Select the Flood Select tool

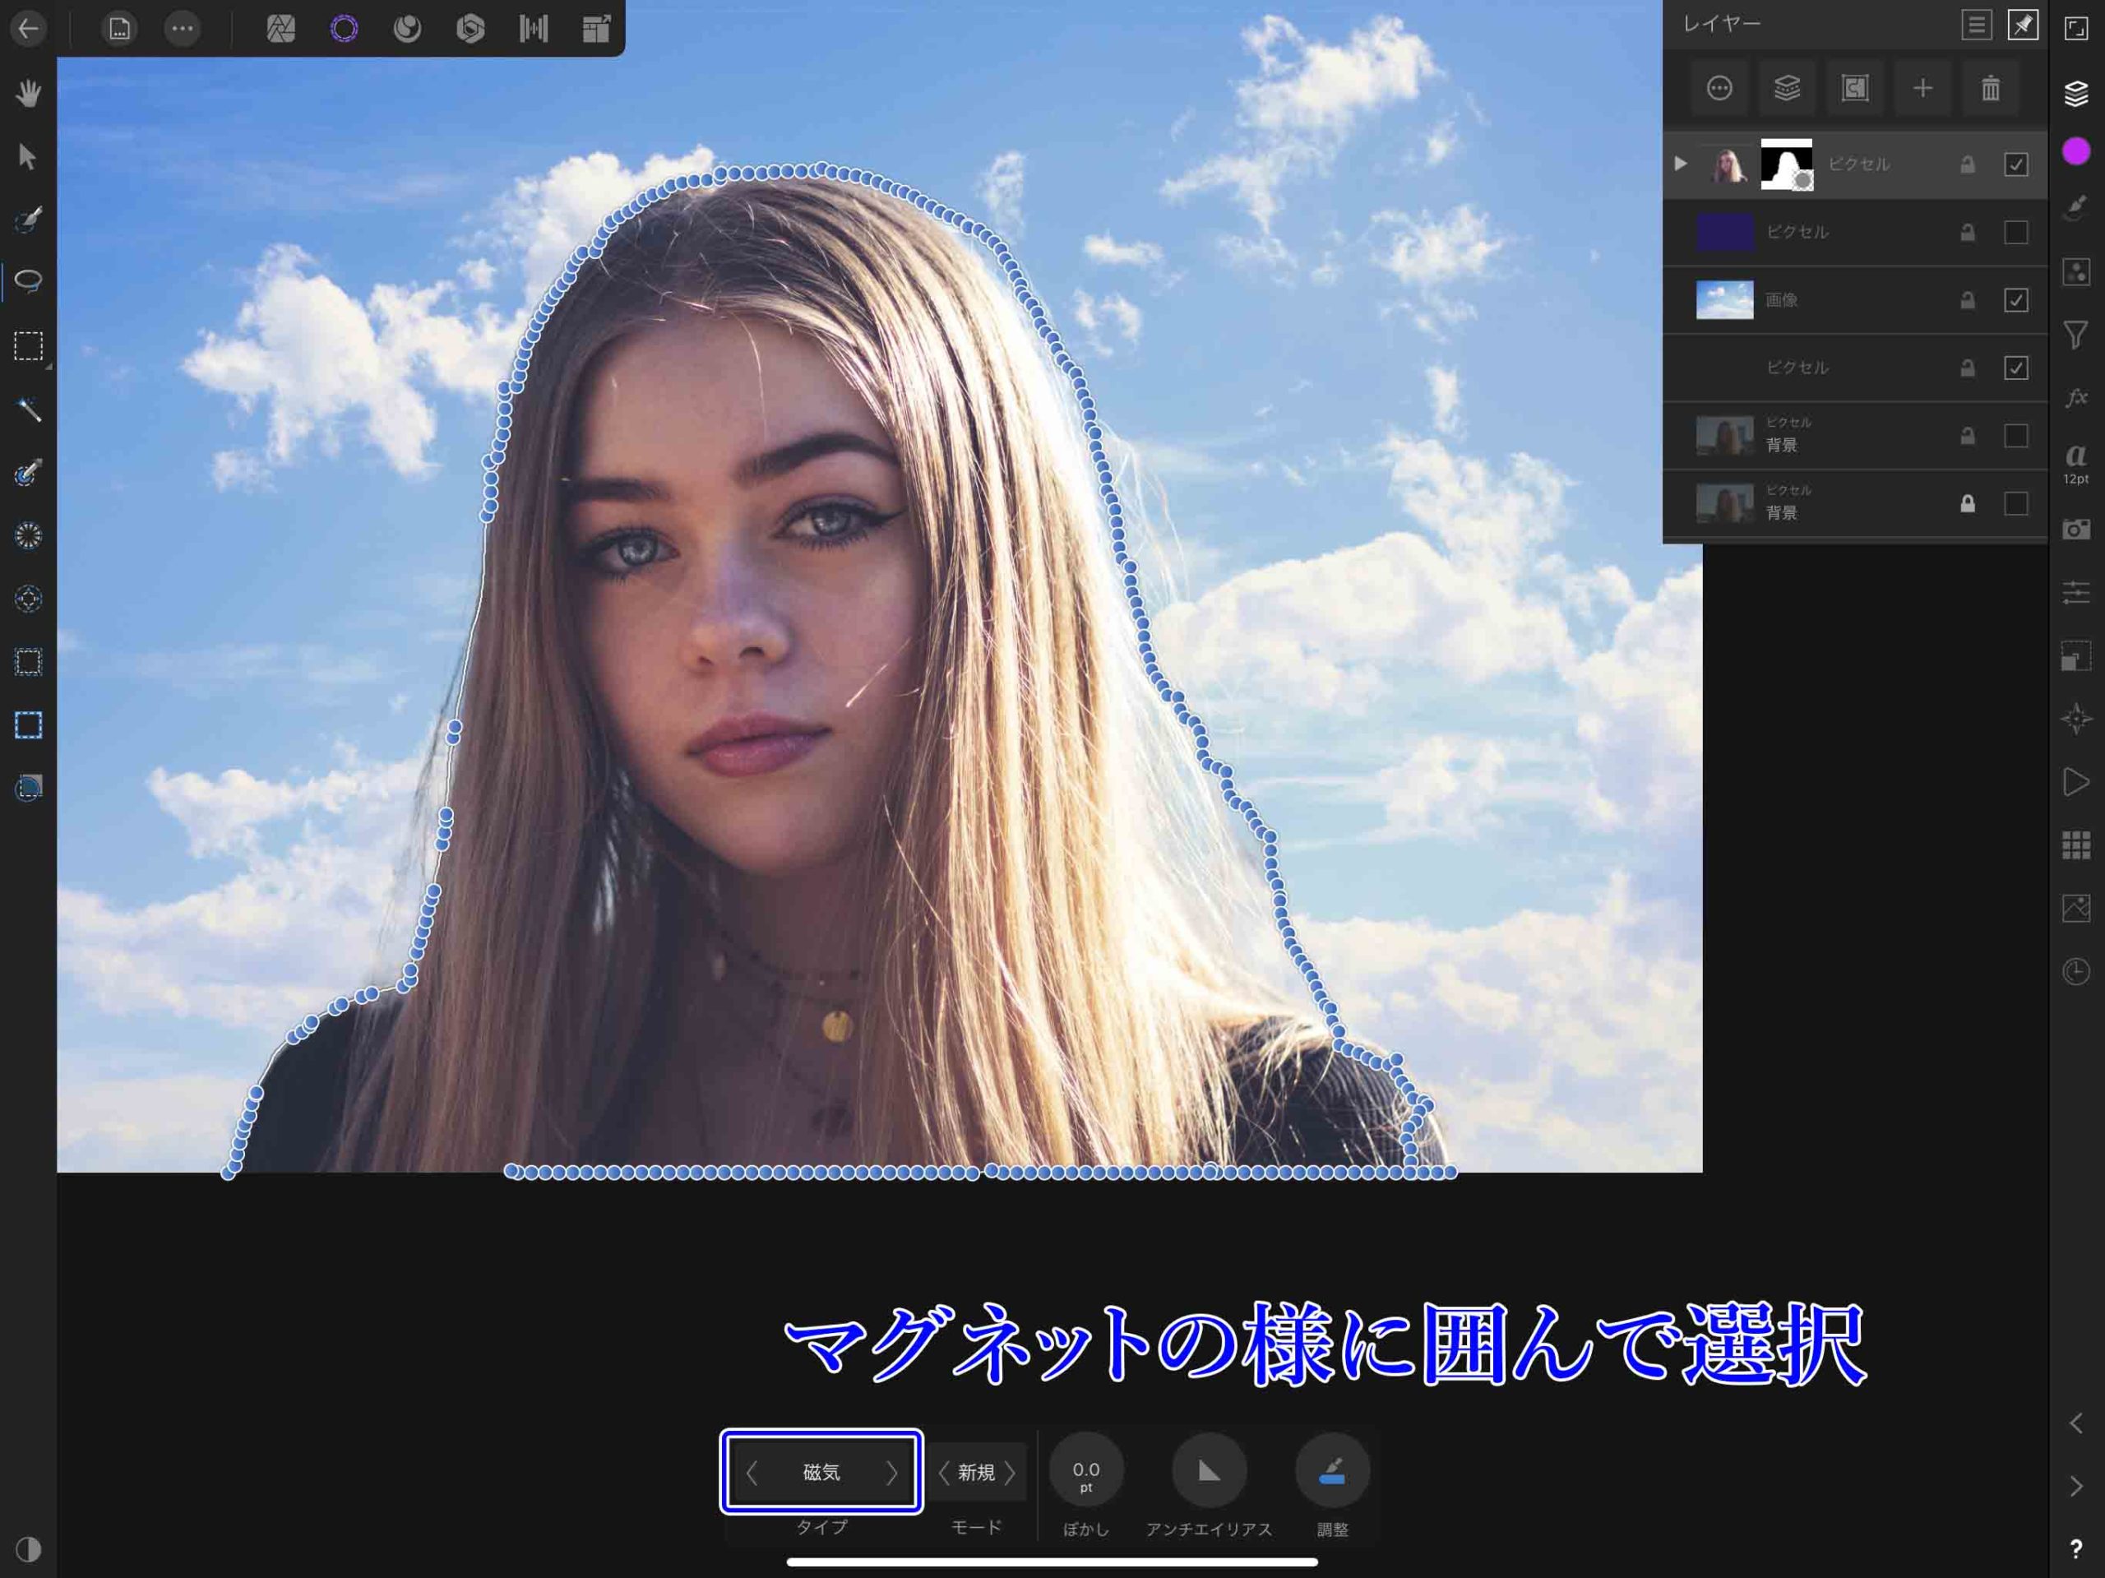(30, 411)
